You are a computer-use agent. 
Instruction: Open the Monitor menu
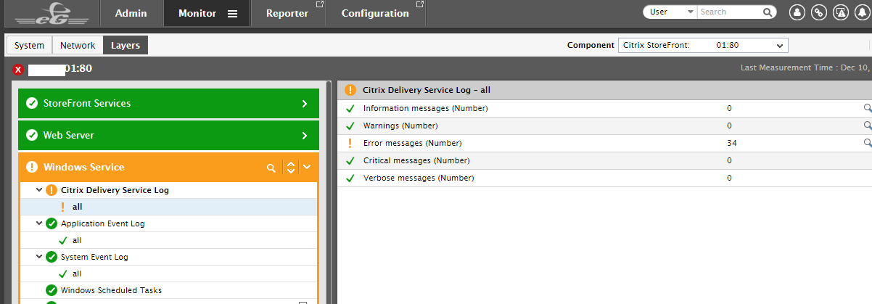click(x=197, y=13)
